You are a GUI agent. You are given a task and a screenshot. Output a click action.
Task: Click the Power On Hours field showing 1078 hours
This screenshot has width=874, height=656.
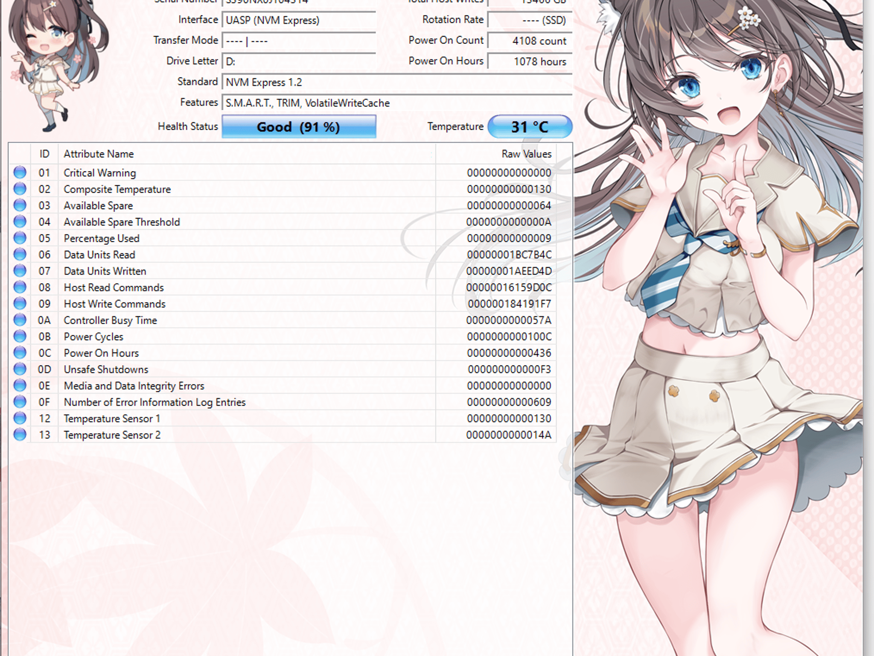point(530,61)
